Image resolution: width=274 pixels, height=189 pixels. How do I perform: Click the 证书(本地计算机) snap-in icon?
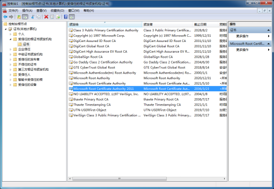(x=10, y=29)
